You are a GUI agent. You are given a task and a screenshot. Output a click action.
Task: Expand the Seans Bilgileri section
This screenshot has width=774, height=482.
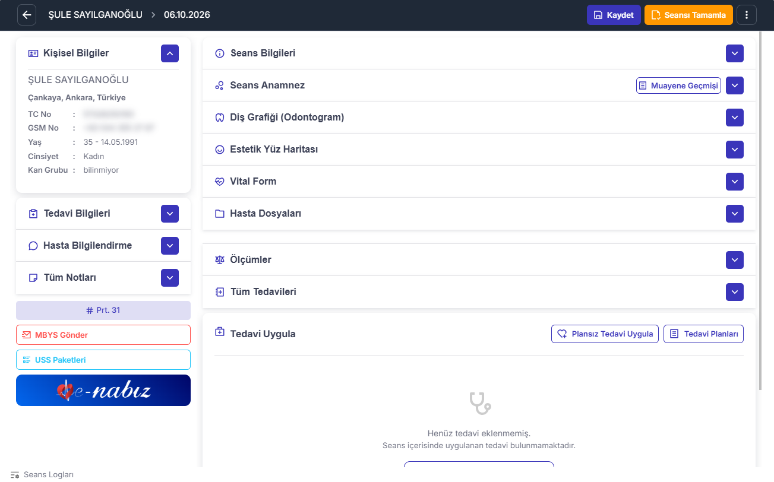click(x=735, y=53)
